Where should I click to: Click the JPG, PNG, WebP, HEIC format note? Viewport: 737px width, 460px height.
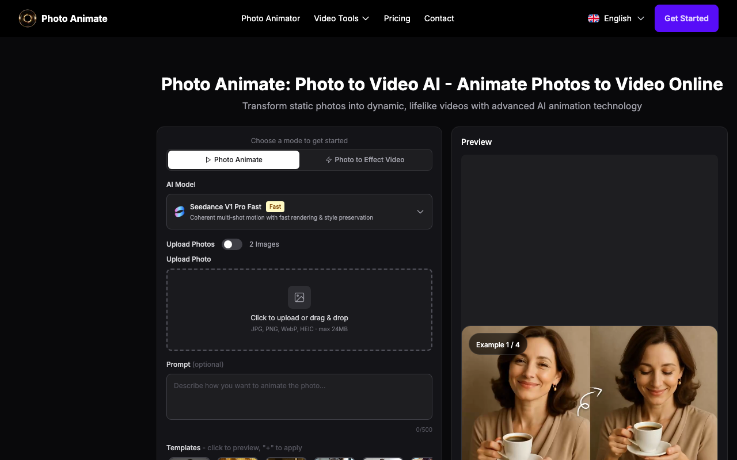299,329
